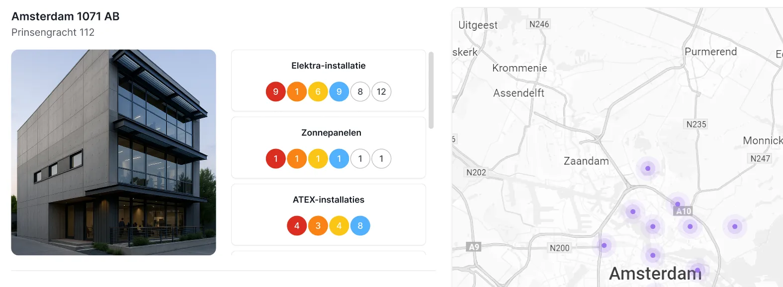The width and height of the screenshot is (783, 287).
Task: Click the red 4 badge under ATEX-installaties
Action: [x=297, y=225]
